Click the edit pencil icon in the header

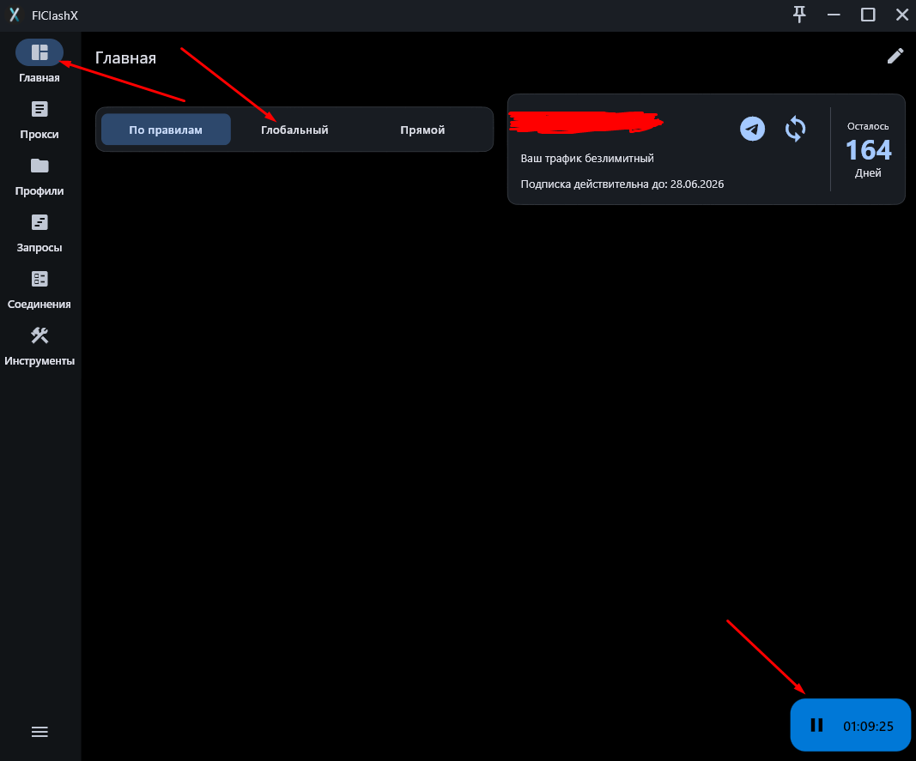[x=895, y=55]
